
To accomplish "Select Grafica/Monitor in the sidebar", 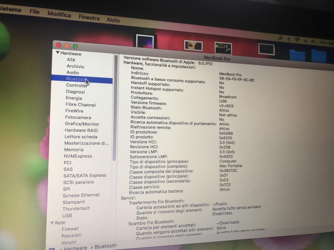I will tap(82, 124).
